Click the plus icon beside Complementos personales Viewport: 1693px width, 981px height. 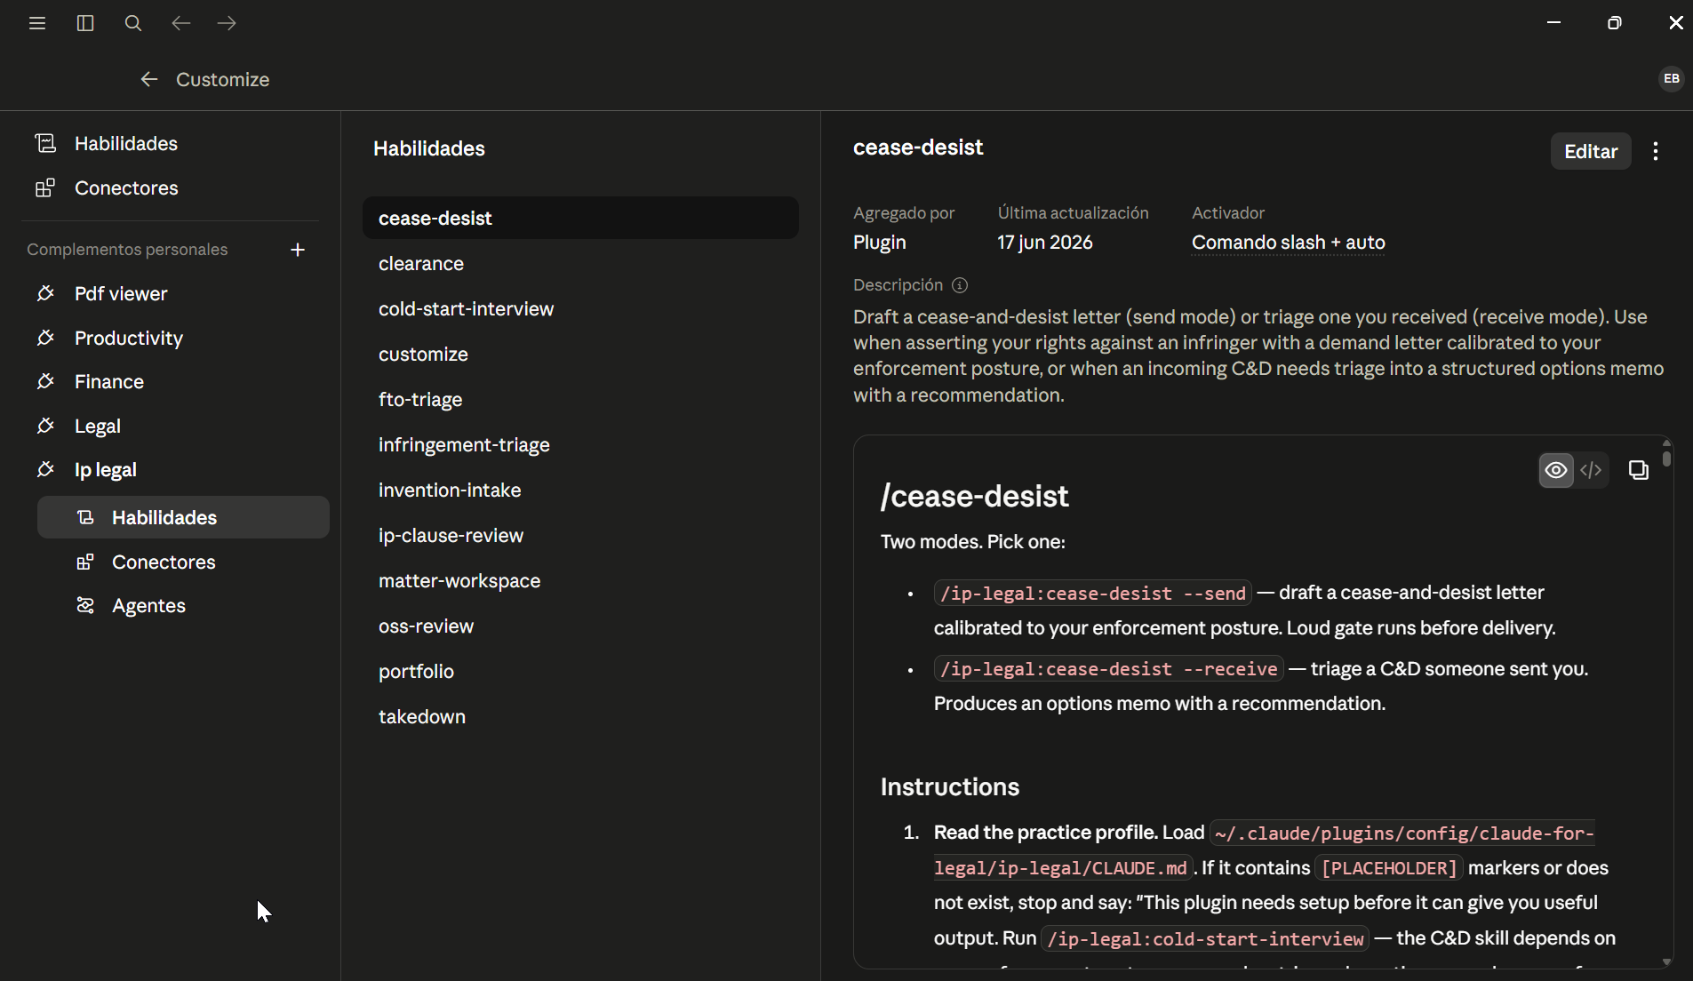[x=298, y=250]
